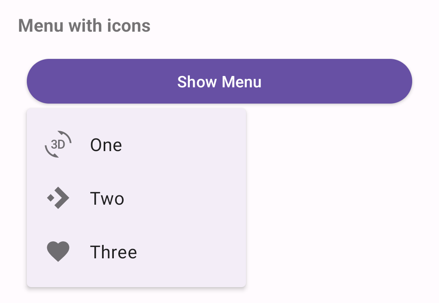The height and width of the screenshot is (303, 439).
Task: Click the 3D rotation icon beside One
Action: [58, 144]
